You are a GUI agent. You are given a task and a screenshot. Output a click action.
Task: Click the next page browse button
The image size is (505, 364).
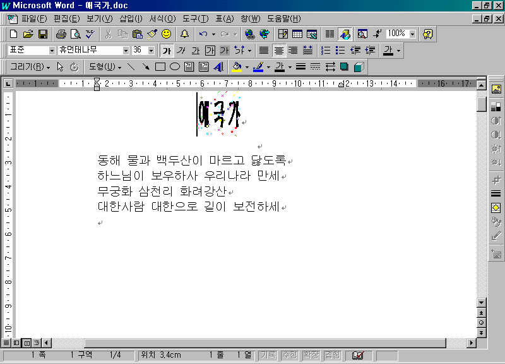(x=481, y=333)
